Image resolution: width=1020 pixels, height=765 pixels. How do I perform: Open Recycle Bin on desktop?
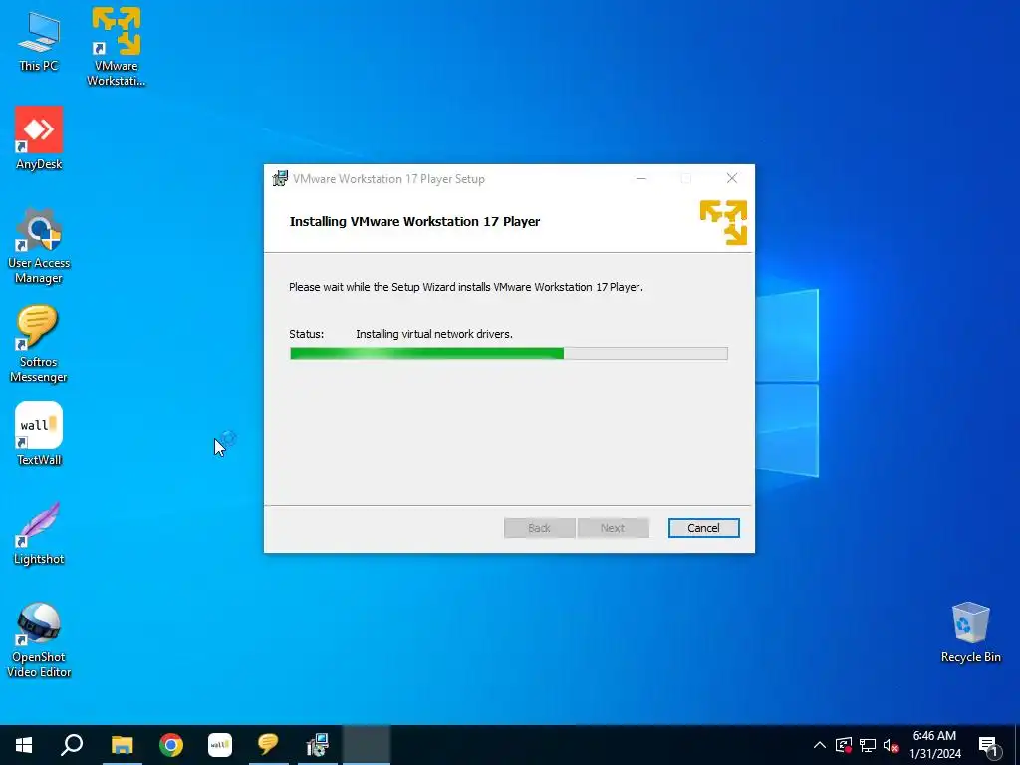click(x=970, y=633)
